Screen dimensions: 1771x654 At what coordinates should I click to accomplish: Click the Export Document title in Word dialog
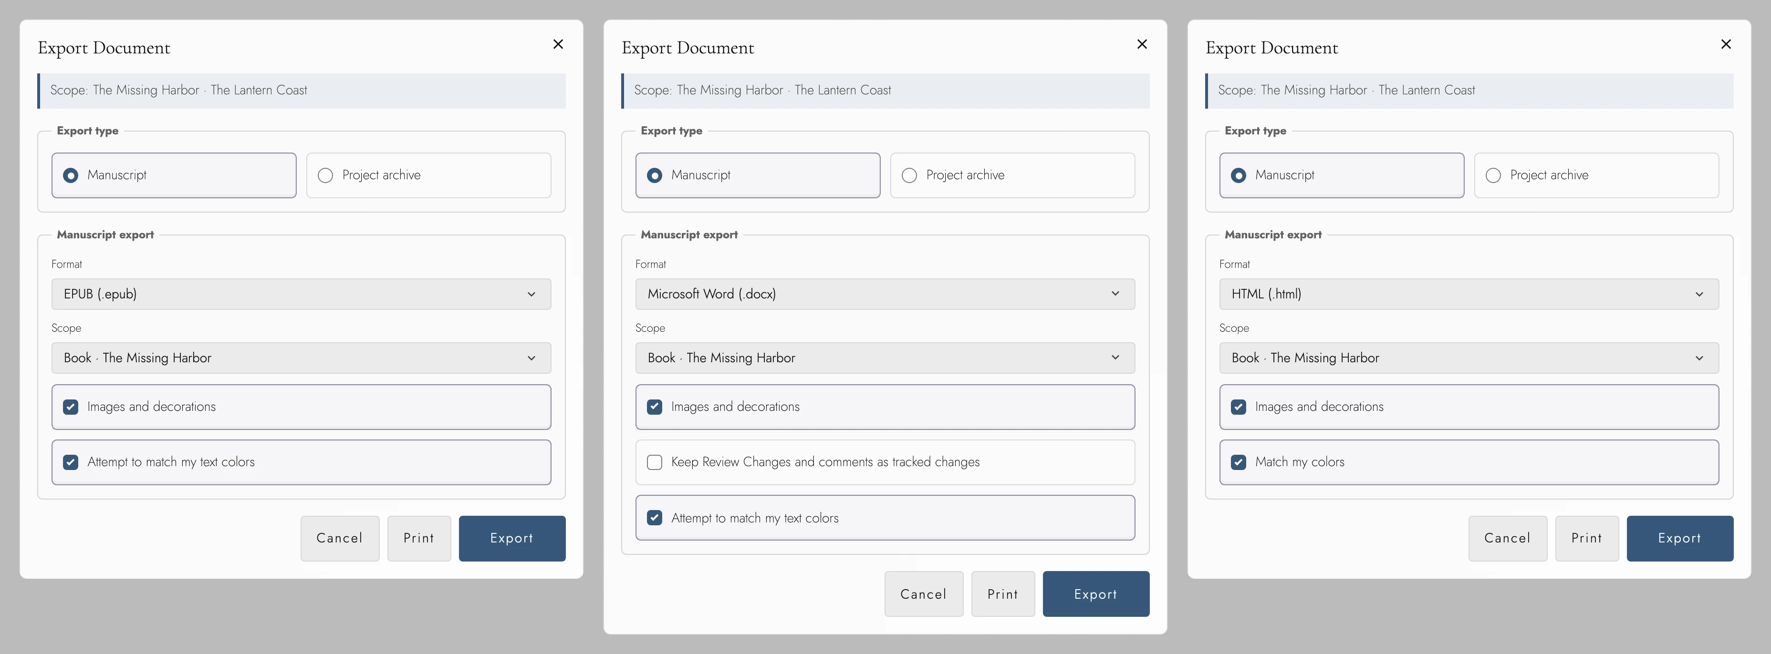[688, 48]
